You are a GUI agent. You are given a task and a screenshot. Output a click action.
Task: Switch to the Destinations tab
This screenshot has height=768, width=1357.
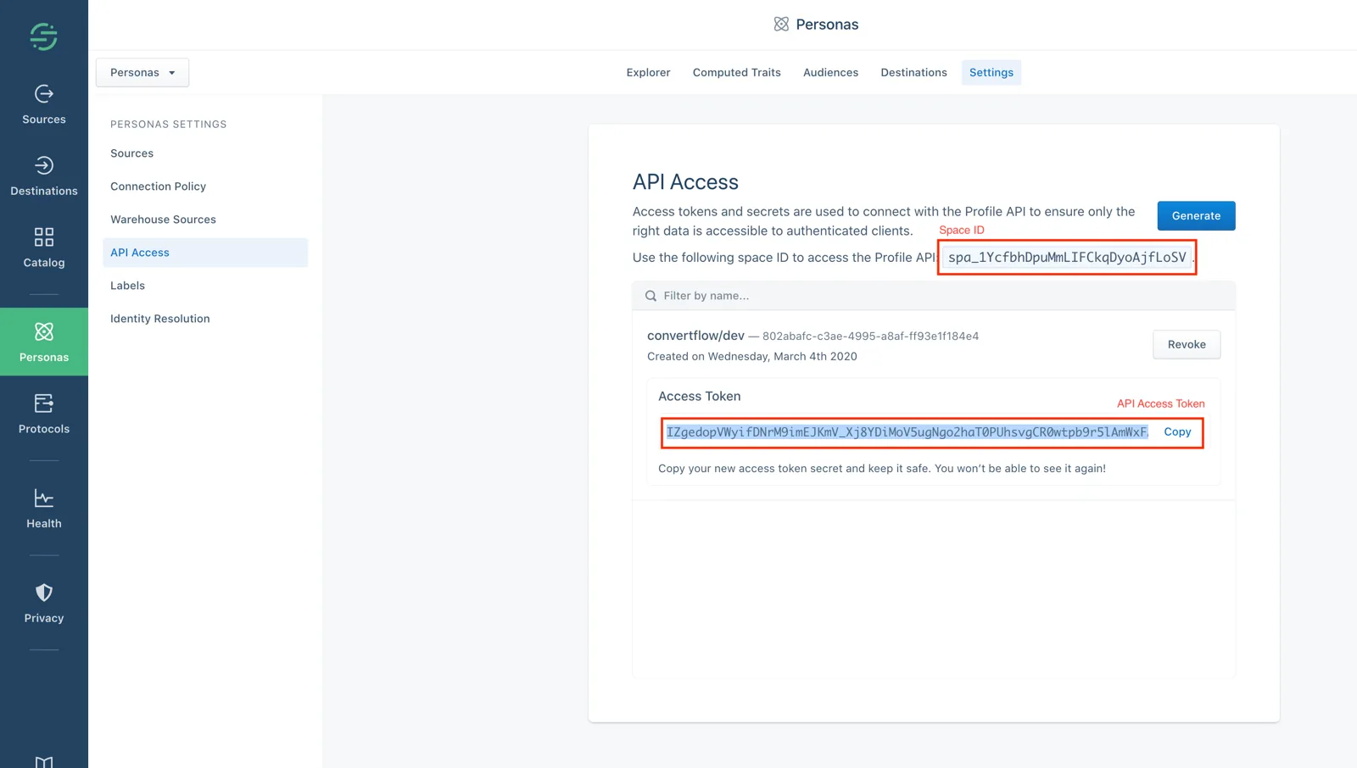(913, 72)
